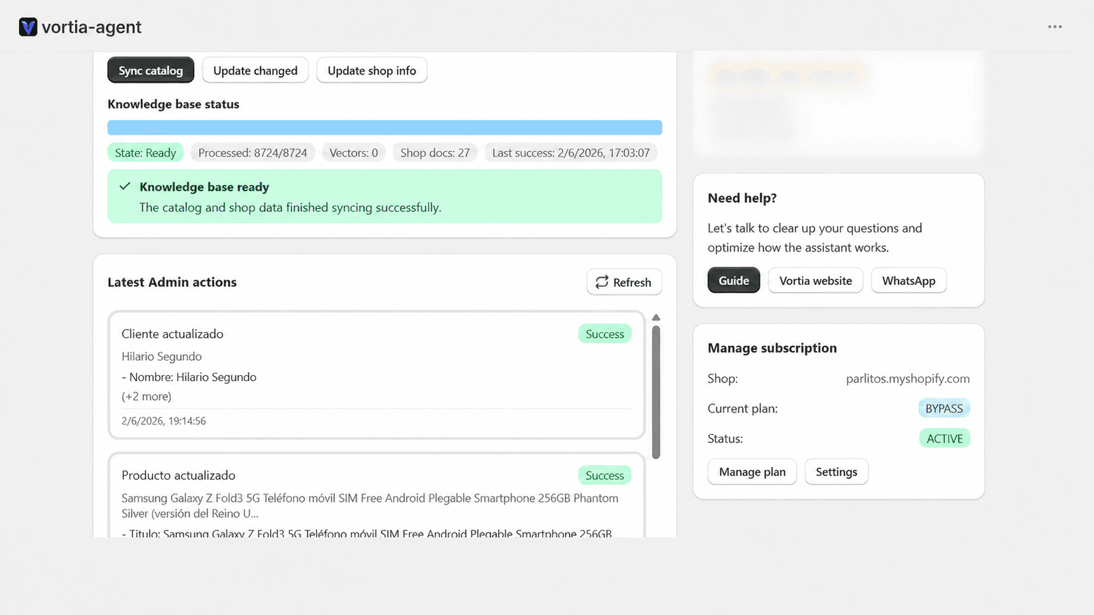This screenshot has width=1094, height=615.
Task: Click the refresh arrows icon
Action: [x=602, y=282]
